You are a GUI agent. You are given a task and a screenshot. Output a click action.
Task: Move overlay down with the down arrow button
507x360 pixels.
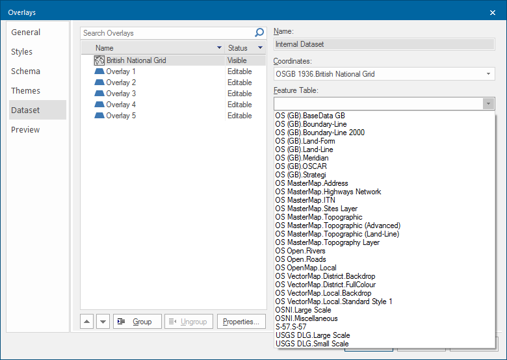point(103,322)
